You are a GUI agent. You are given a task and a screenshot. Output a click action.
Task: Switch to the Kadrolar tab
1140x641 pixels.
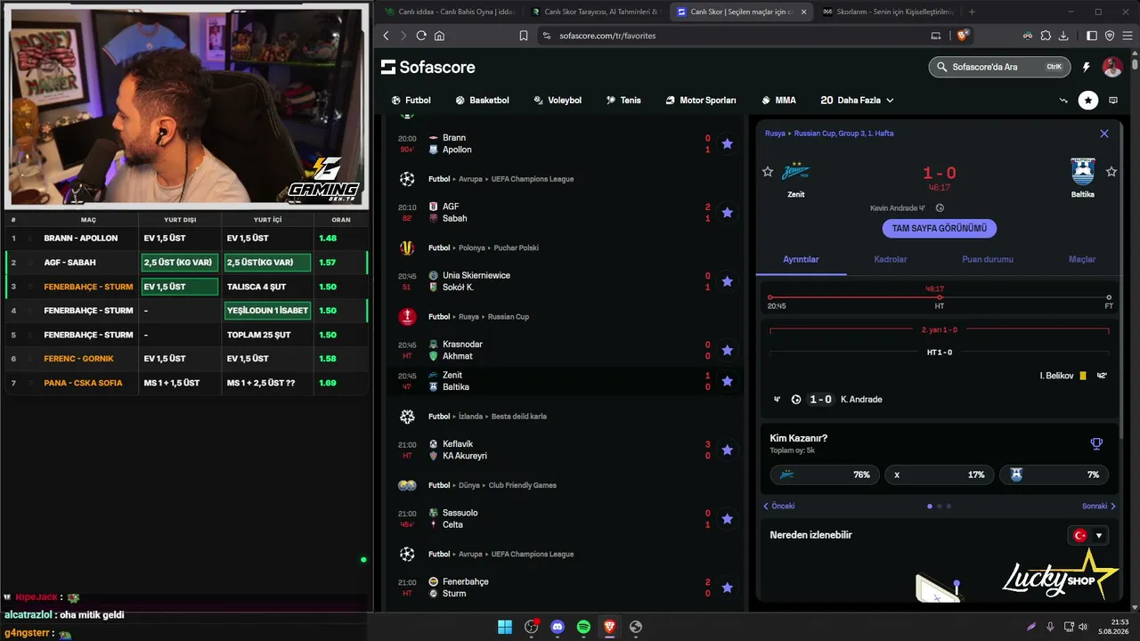tap(891, 259)
